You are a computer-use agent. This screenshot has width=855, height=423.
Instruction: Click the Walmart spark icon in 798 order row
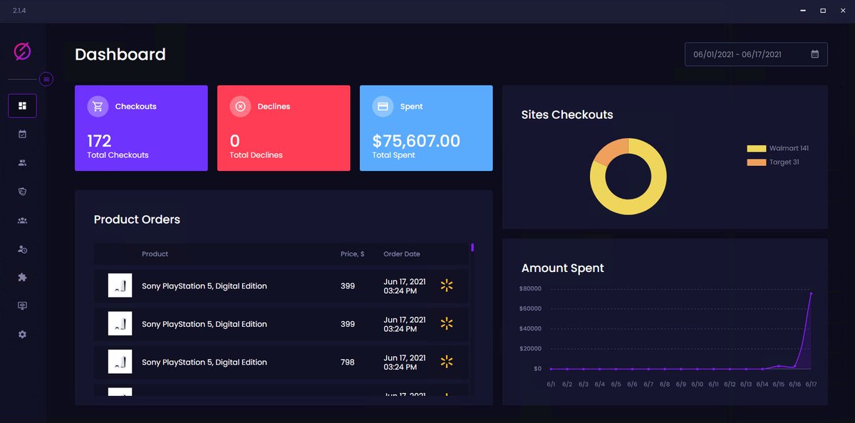coord(447,362)
